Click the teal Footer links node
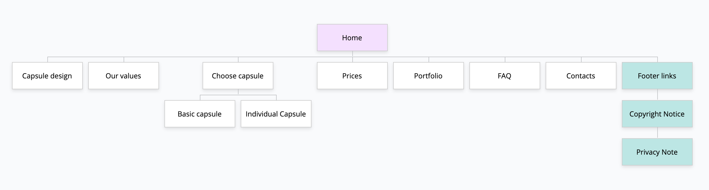The image size is (709, 190). click(x=657, y=76)
